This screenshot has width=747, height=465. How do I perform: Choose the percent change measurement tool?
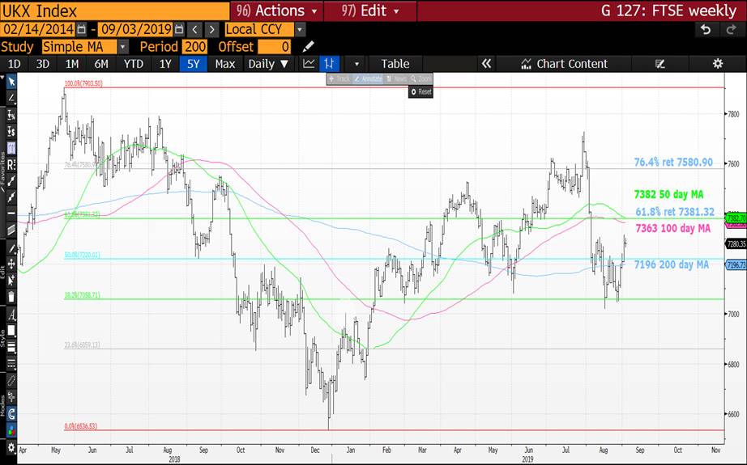click(x=11, y=115)
